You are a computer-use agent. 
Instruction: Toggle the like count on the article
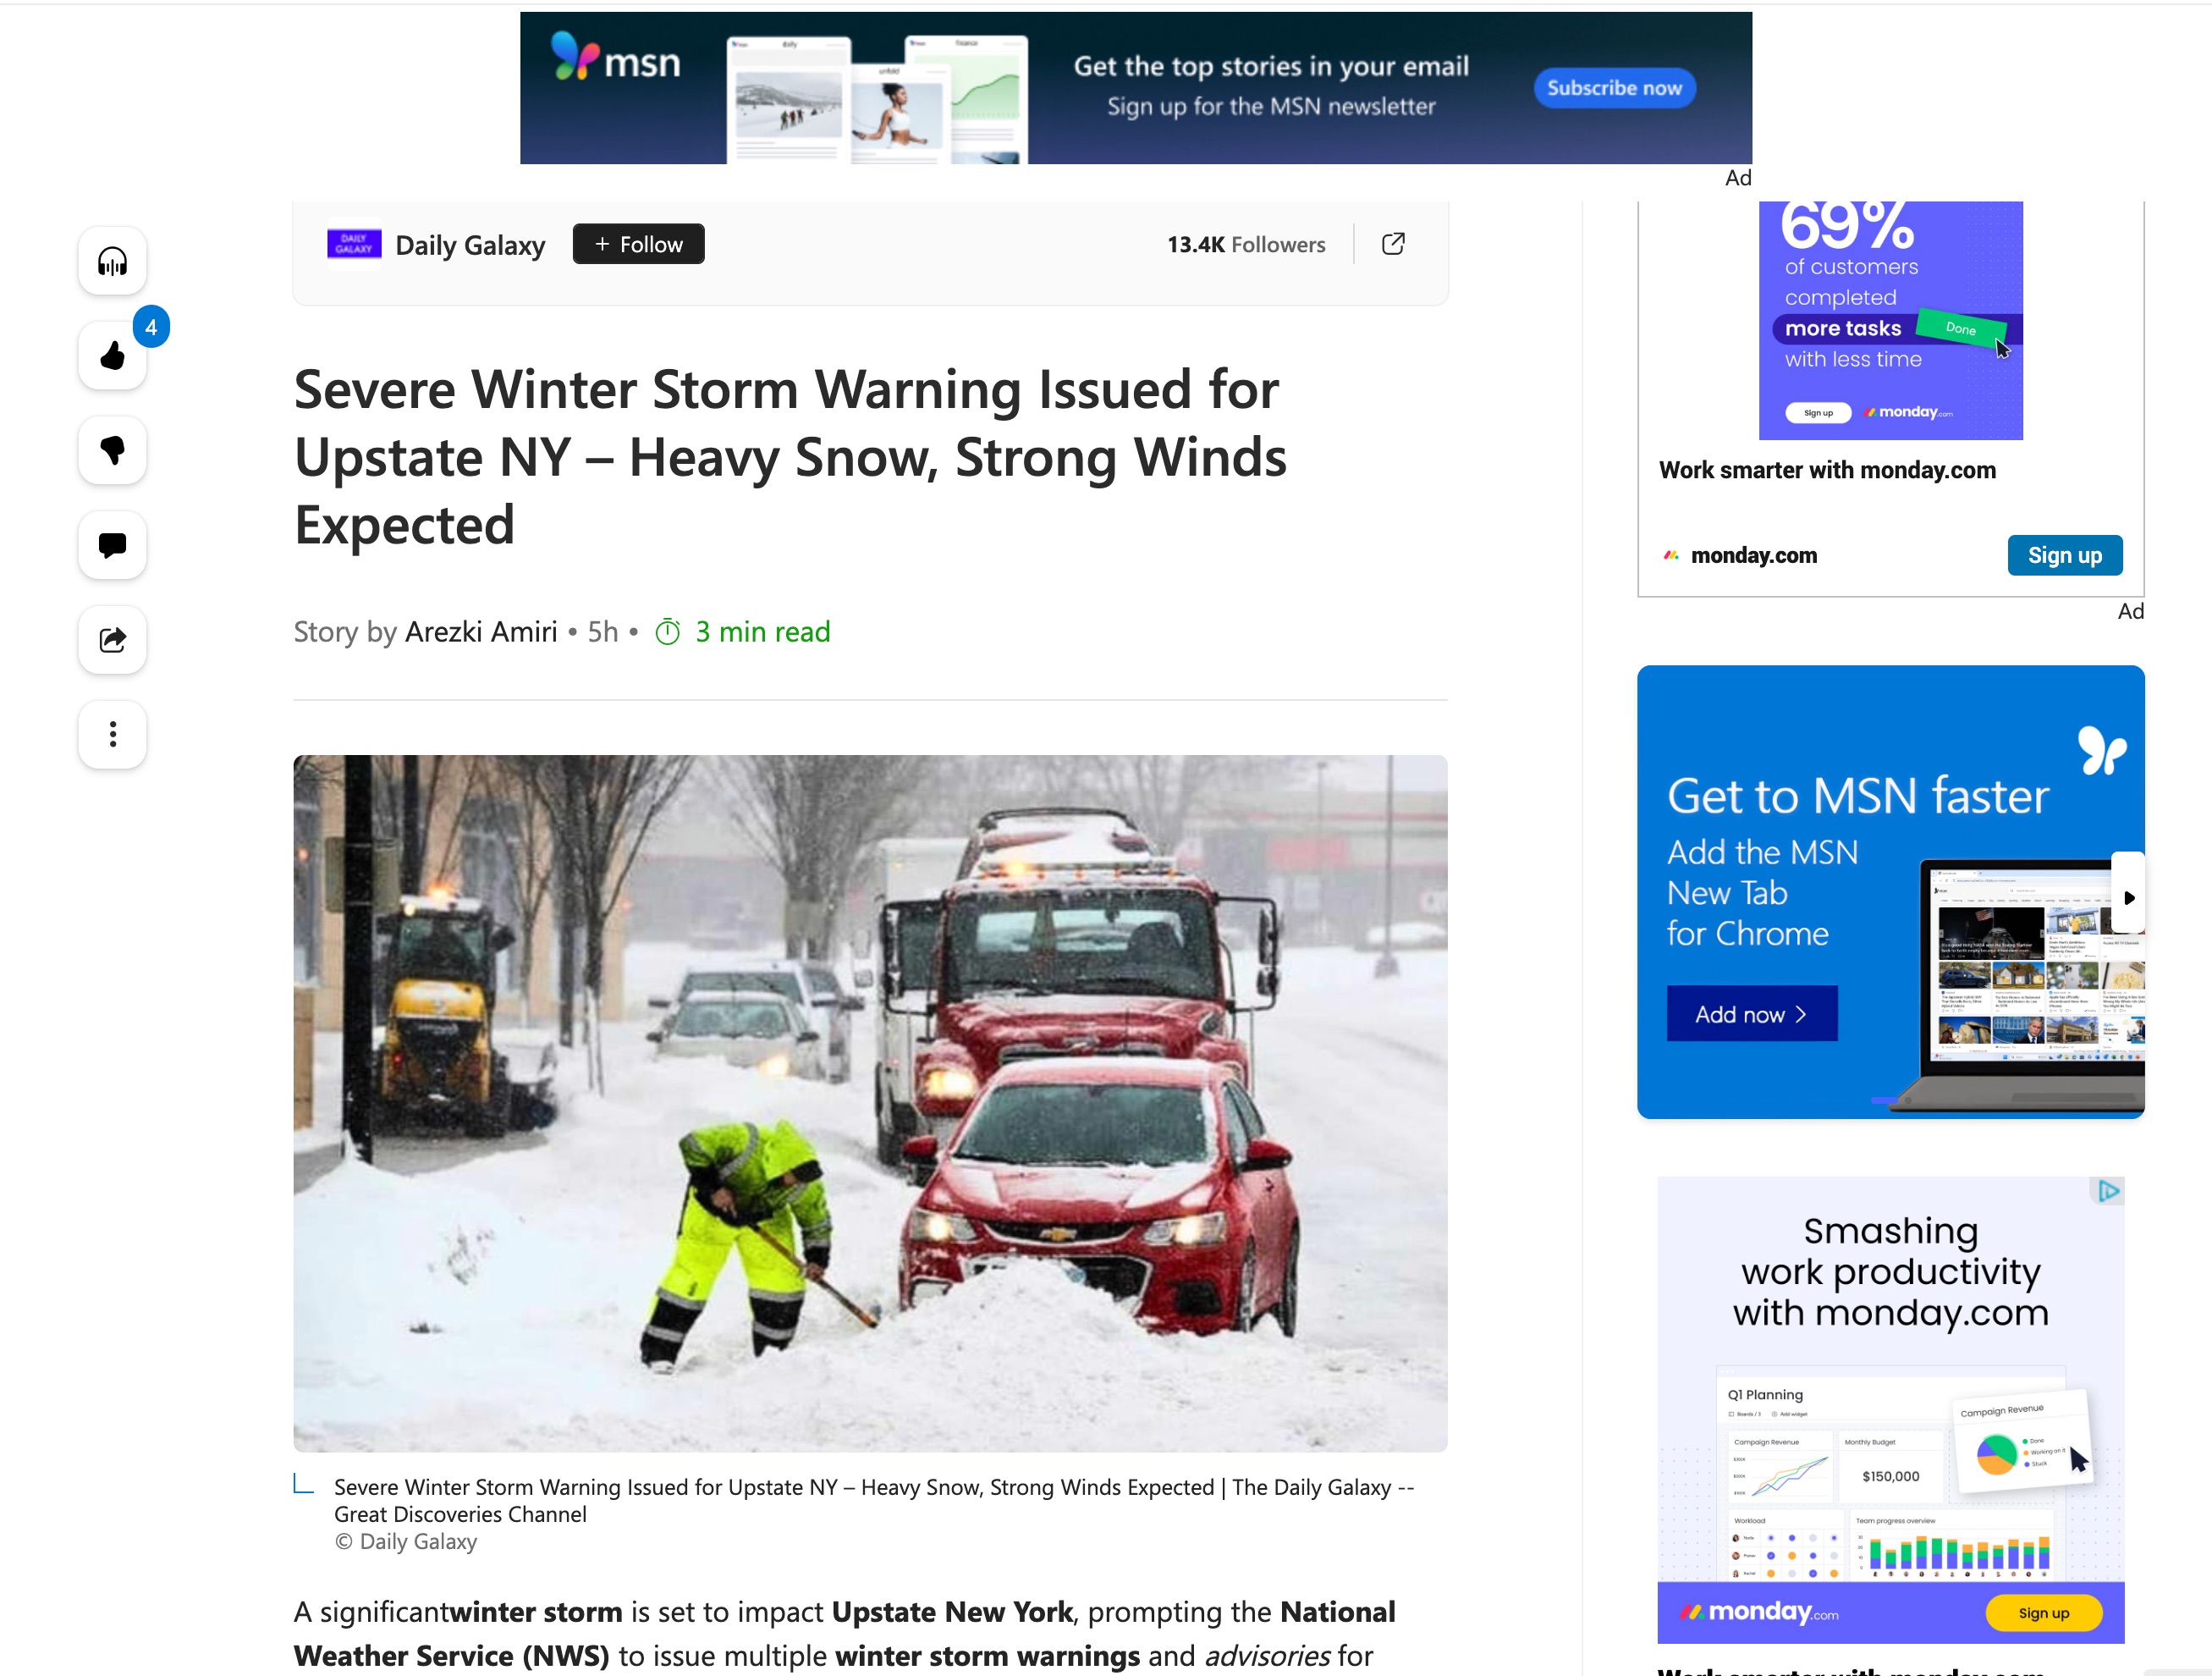[111, 352]
